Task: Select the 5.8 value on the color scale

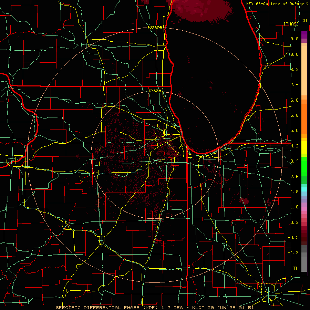Action: pyautogui.click(x=294, y=115)
